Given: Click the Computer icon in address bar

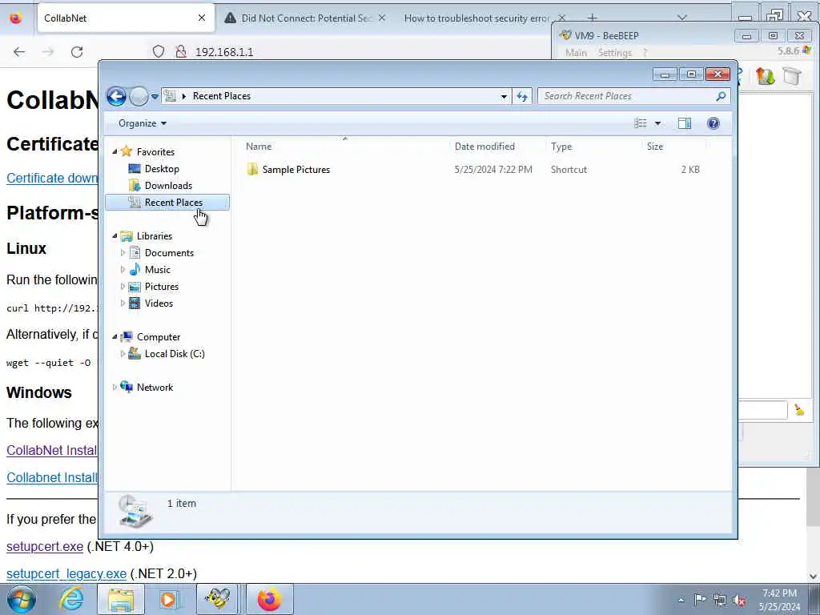Looking at the screenshot, I should [x=170, y=96].
